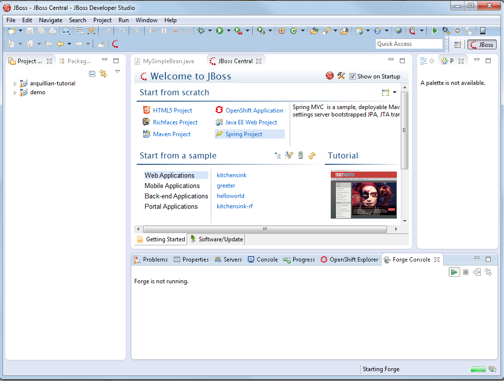This screenshot has height=381, width=504.
Task: Open the New wizard dropdown arrow
Action: click(x=20, y=31)
